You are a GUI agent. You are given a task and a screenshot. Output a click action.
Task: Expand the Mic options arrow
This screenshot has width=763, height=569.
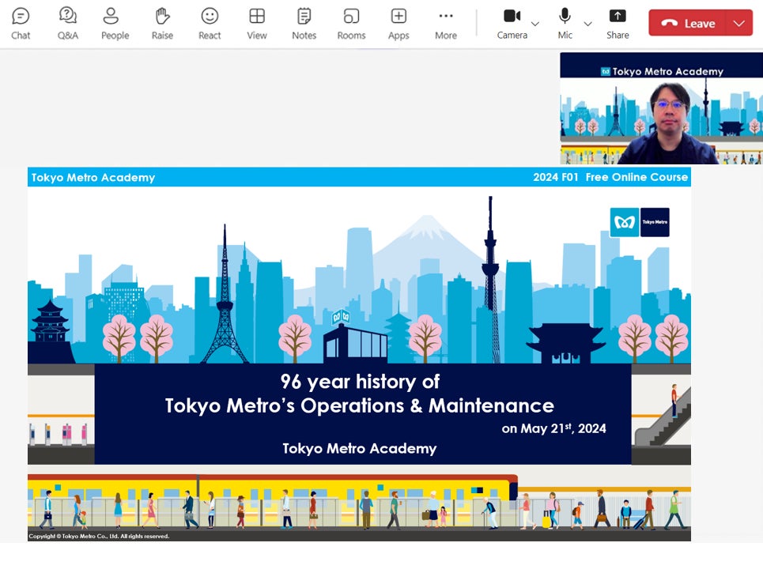coord(587,24)
